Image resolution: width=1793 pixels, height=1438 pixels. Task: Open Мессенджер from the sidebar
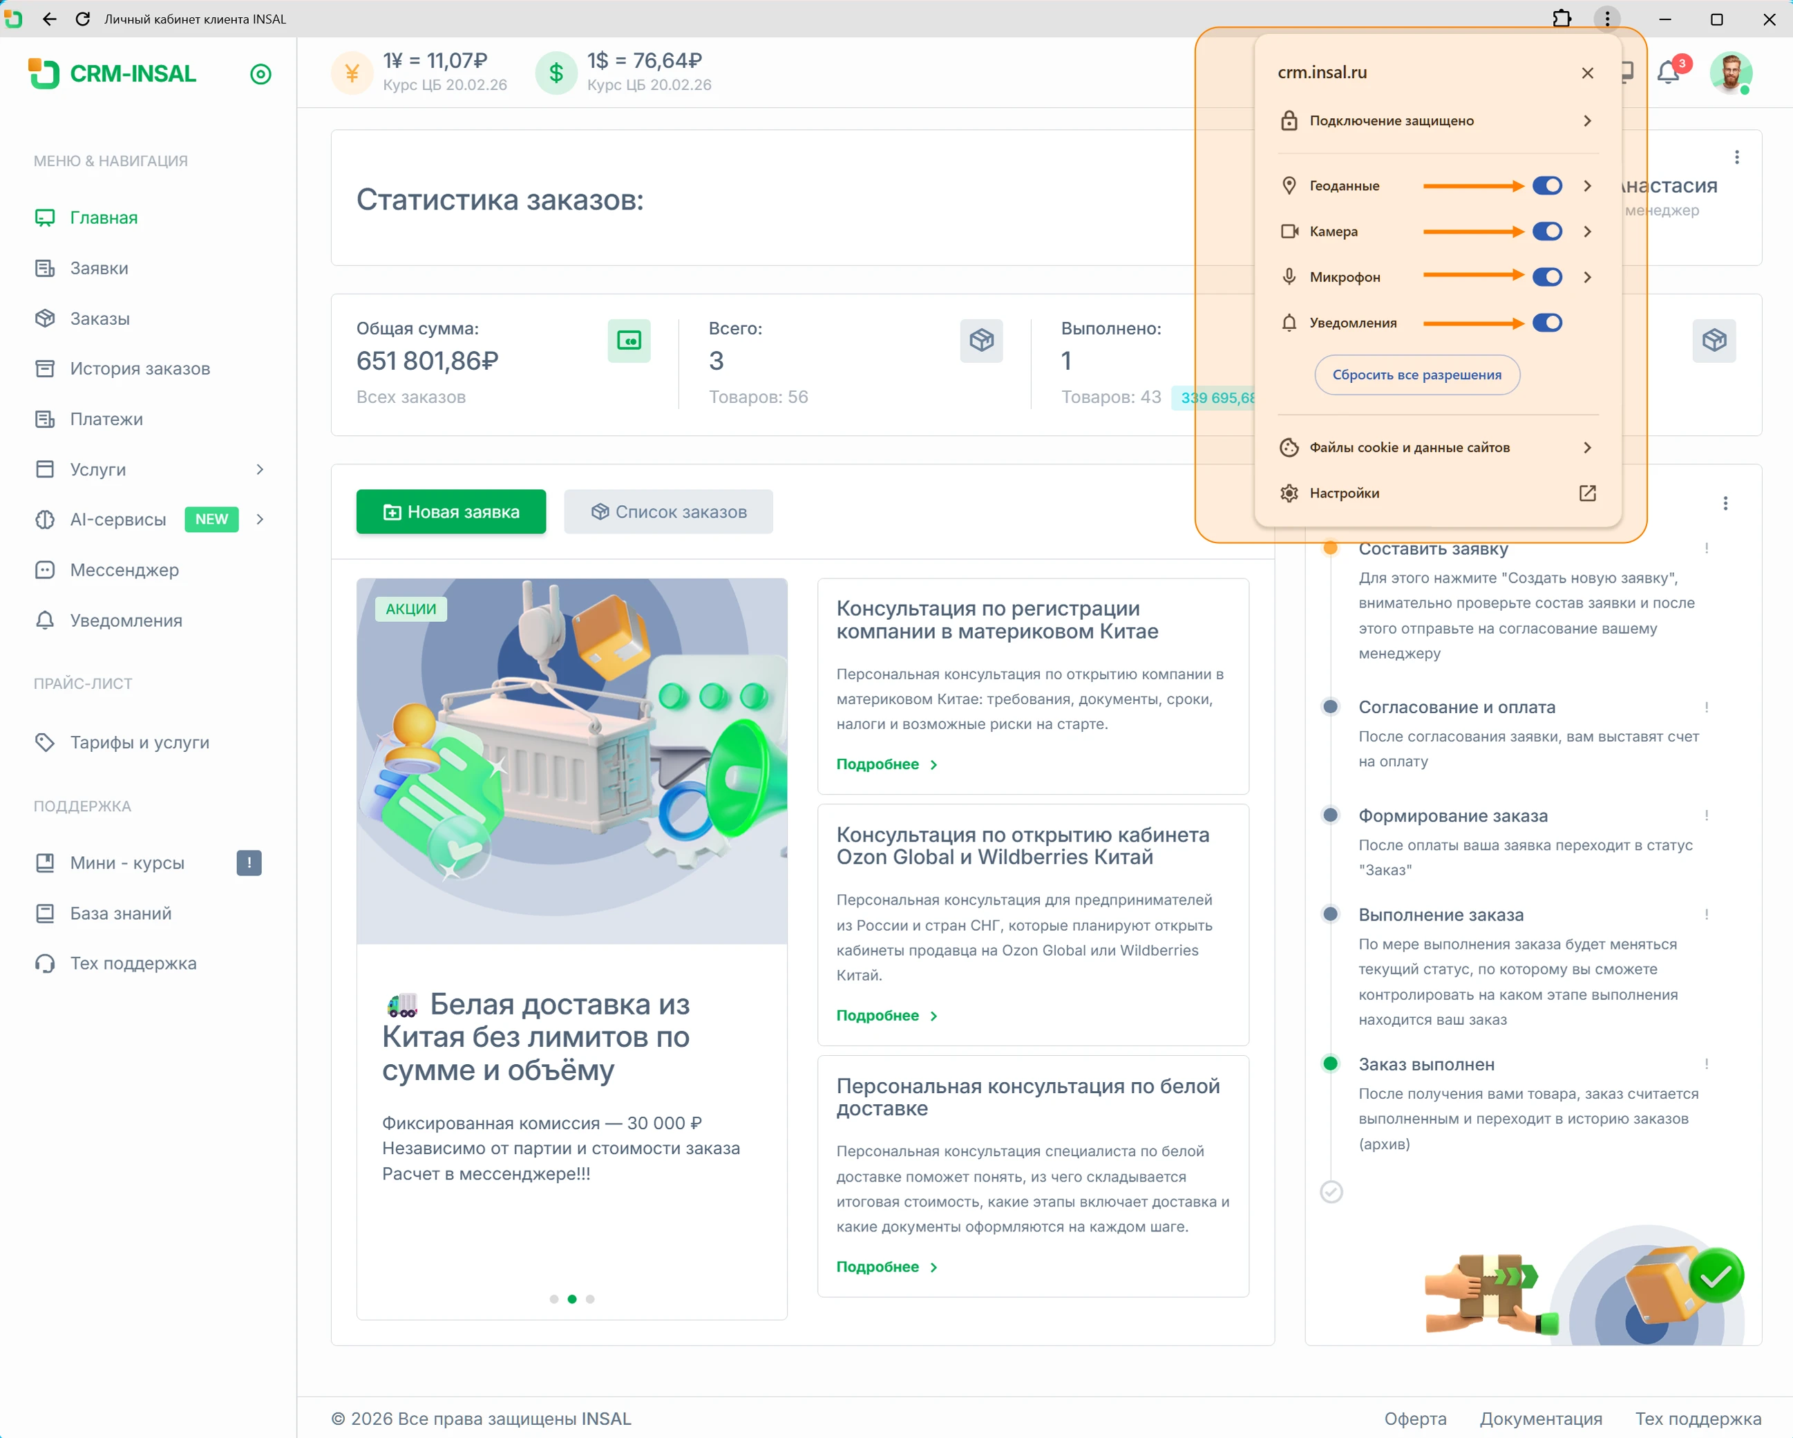pyautogui.click(x=124, y=569)
